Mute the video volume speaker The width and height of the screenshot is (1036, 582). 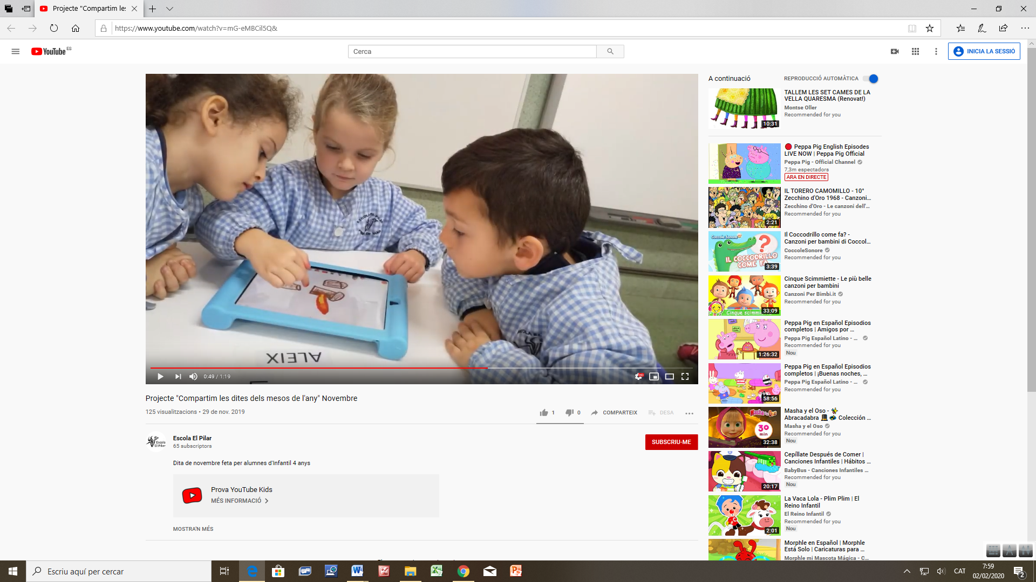193,377
